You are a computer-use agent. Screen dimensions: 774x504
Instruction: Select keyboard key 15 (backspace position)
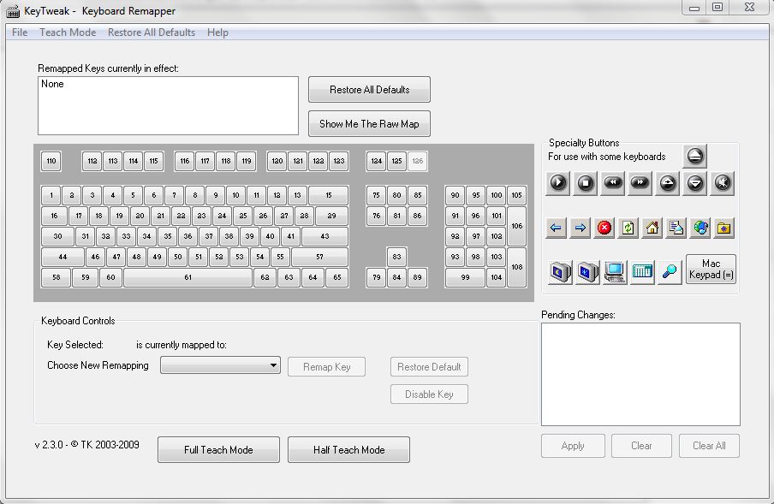[x=328, y=195]
